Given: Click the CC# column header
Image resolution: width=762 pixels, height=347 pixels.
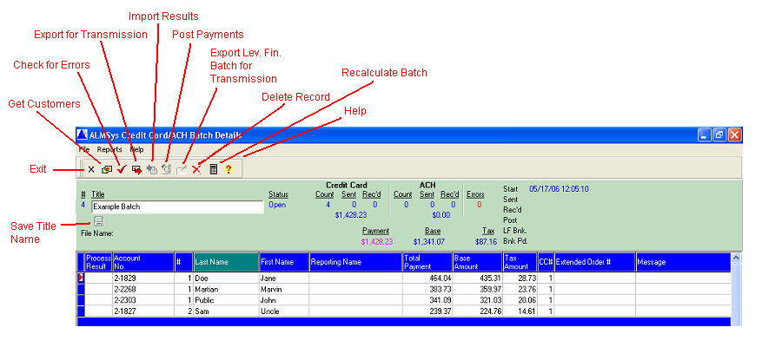Looking at the screenshot, I should click(546, 262).
